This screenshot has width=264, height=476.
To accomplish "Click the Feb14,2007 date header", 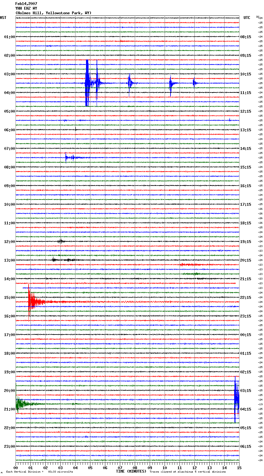I will 26,4.
